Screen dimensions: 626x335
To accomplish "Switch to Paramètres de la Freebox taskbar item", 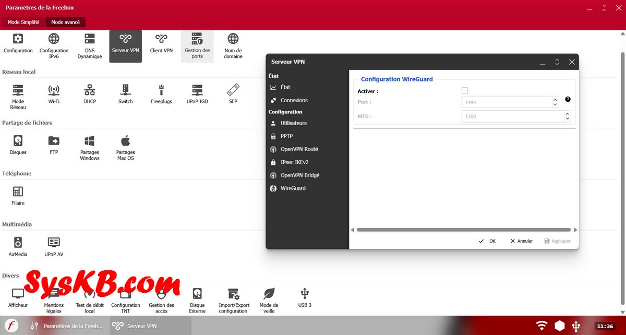I will click(x=67, y=326).
